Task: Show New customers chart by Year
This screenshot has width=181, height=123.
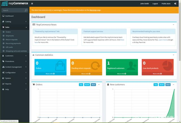Action: click(x=156, y=85)
